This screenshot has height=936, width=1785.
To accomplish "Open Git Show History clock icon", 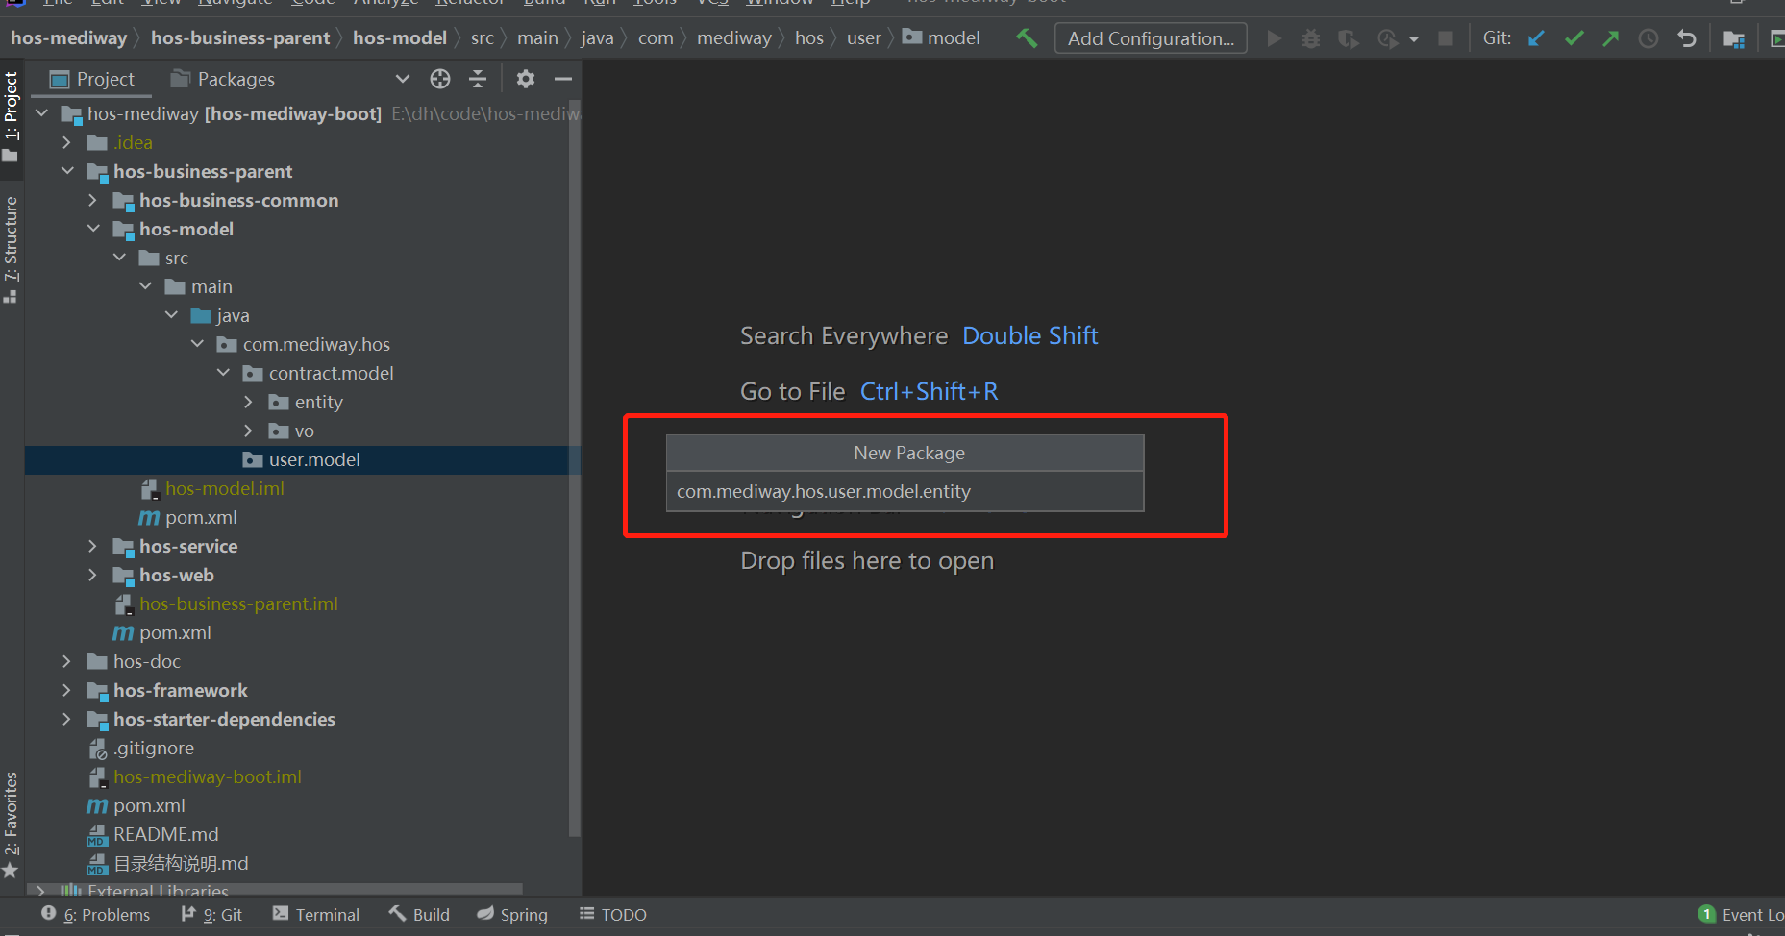I will [1649, 38].
